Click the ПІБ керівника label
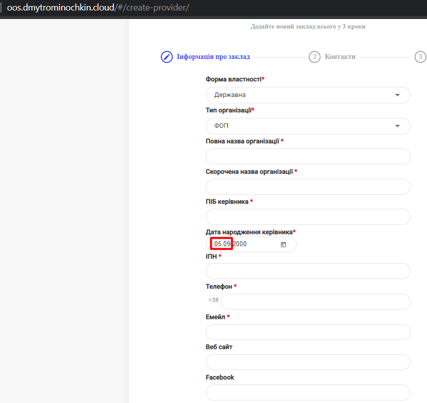427x403 pixels. (229, 202)
